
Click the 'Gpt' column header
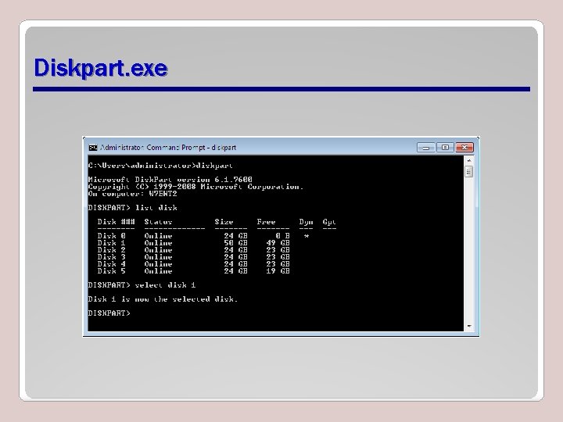coord(329,222)
